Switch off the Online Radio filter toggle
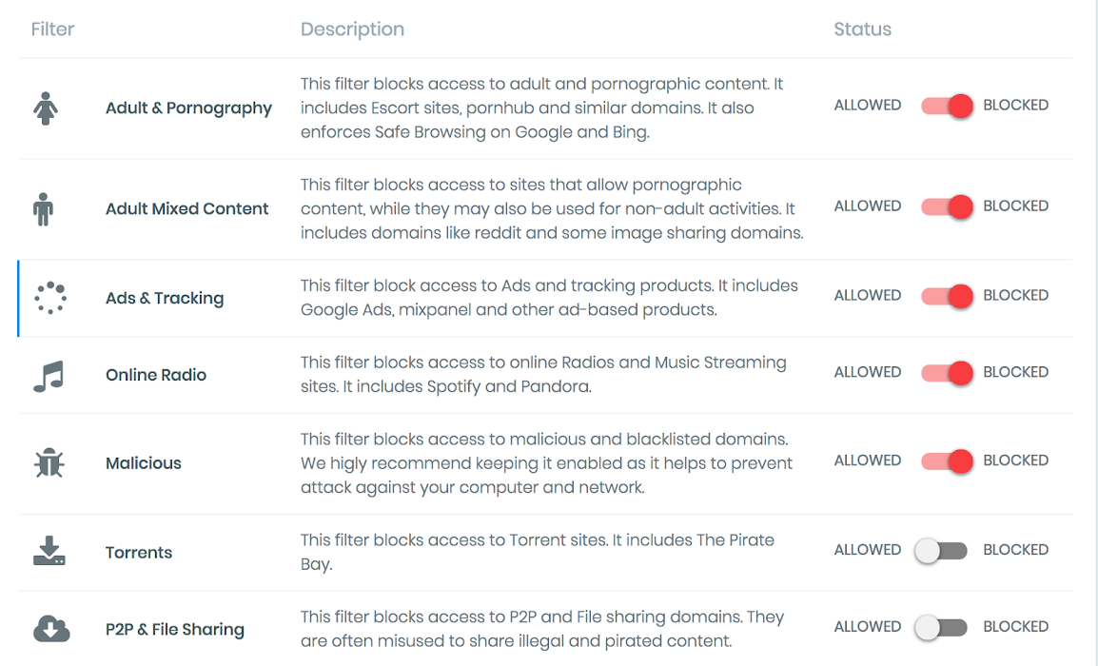 tap(947, 373)
